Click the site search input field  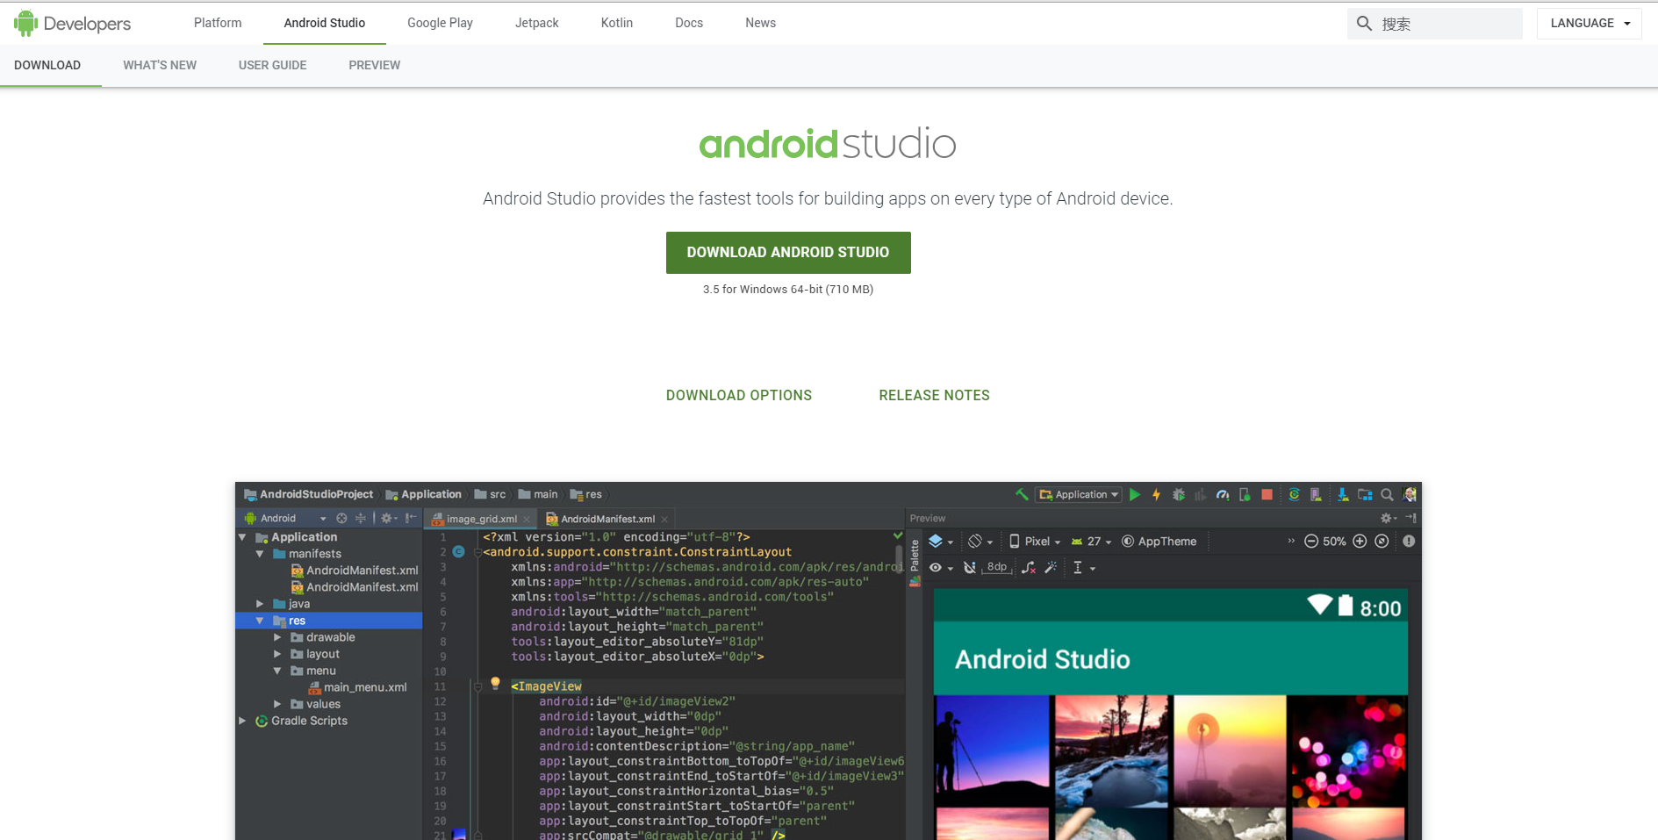pyautogui.click(x=1435, y=24)
